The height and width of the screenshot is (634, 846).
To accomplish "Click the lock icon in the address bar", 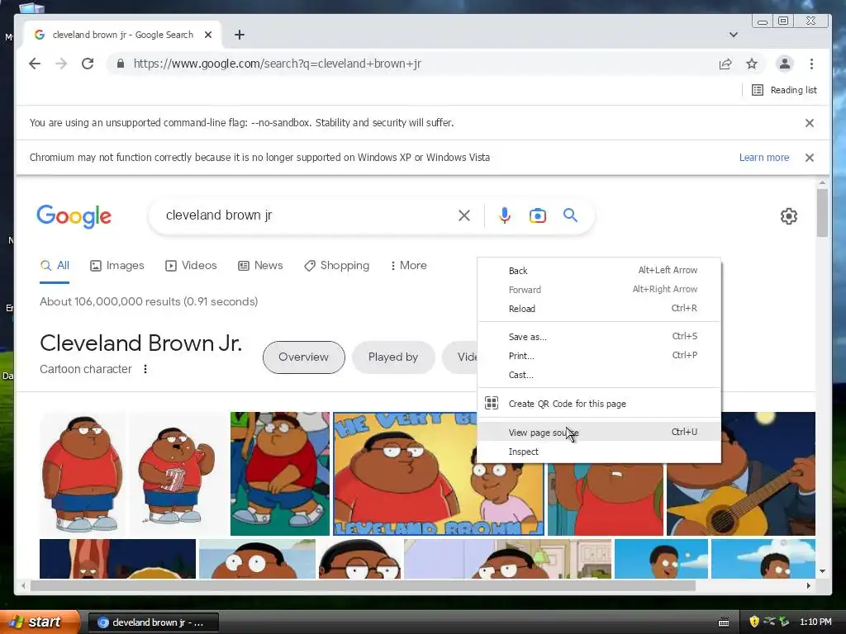I will pyautogui.click(x=121, y=64).
